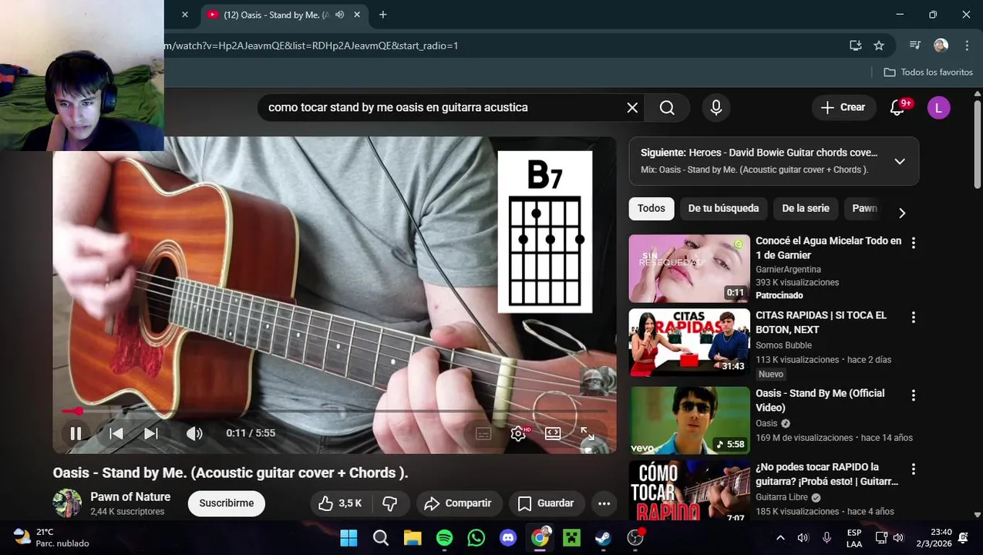Viewport: 983px width, 555px height.
Task: Open the Pawn of Nature channel name
Action: point(130,497)
